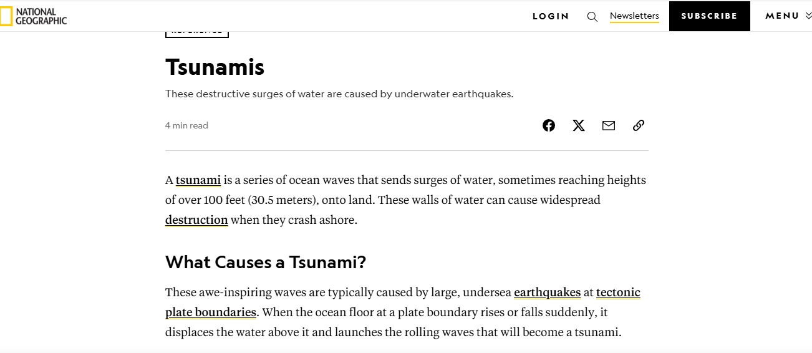Viewport: 812px width, 353px height.
Task: Open the search magnifier icon
Action: [x=592, y=17]
